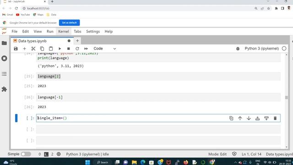Open the Edit menu
Screen dimensions: 293x165
tap(26, 32)
